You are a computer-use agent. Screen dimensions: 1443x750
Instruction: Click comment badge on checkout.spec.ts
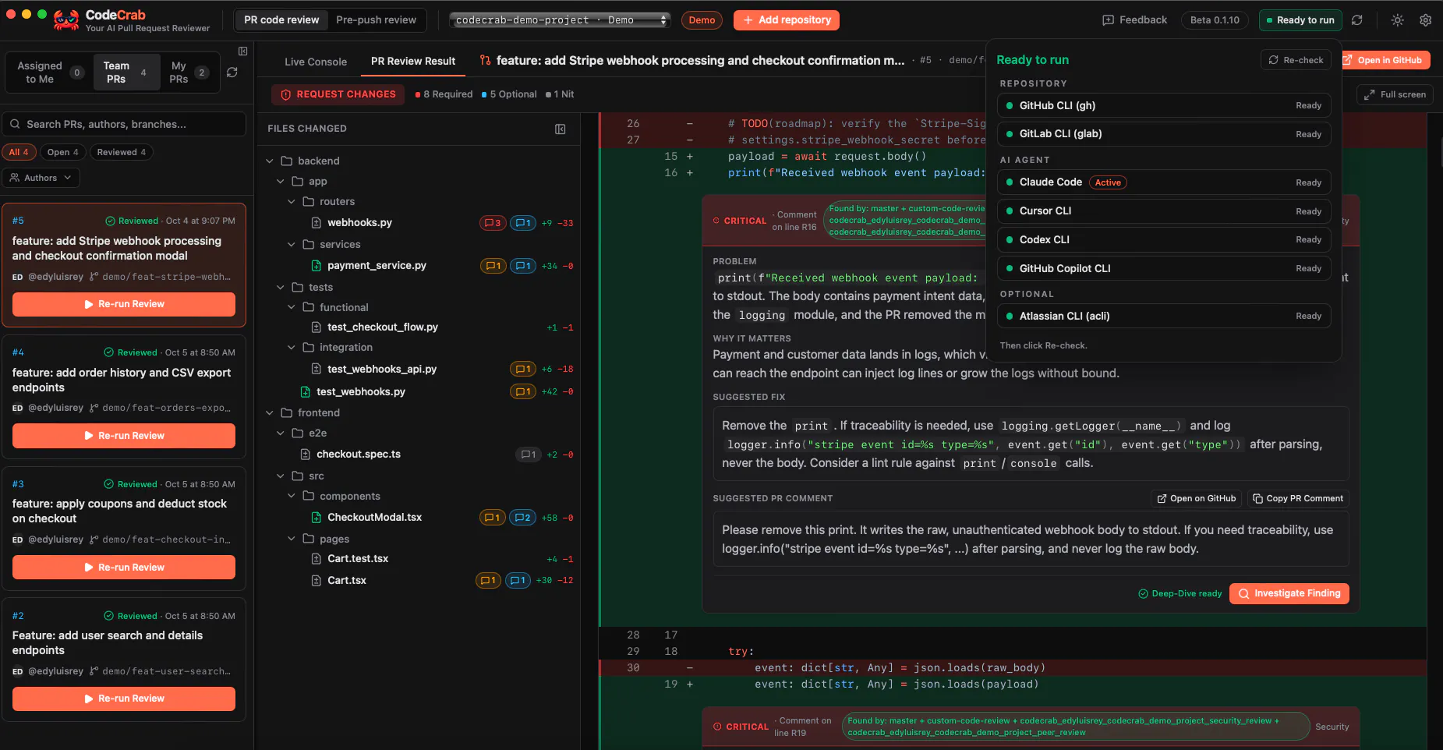click(528, 455)
